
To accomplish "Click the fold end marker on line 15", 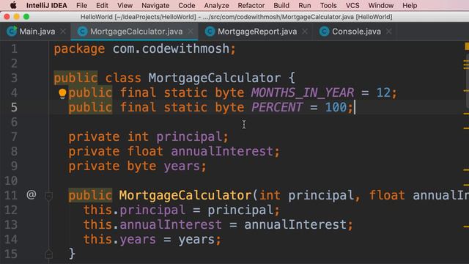I will 49,254.
